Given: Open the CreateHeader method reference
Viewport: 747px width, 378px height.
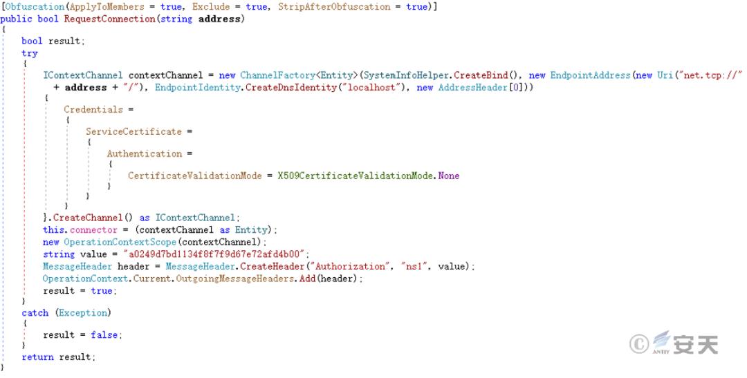Looking at the screenshot, I should click(x=272, y=267).
